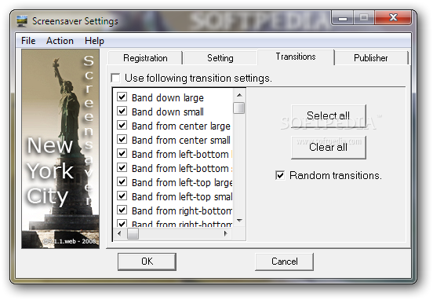The width and height of the screenshot is (433, 300).
Task: Click the 'Select all' button
Action: (x=329, y=116)
